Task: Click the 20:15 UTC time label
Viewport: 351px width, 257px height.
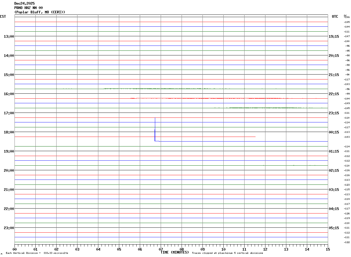Action: (334, 55)
